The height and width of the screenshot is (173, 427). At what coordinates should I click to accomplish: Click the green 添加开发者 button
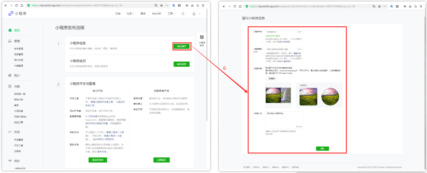coord(98,160)
